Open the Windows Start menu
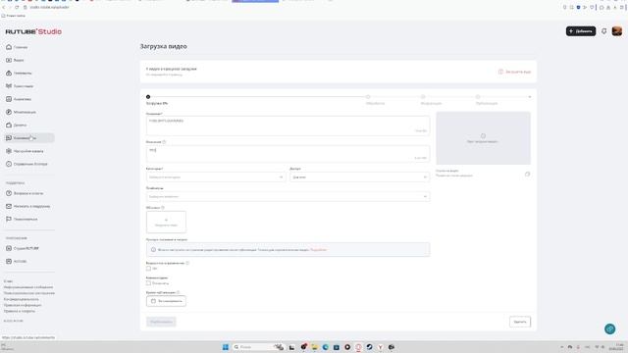This screenshot has height=353, width=628. coord(226,347)
